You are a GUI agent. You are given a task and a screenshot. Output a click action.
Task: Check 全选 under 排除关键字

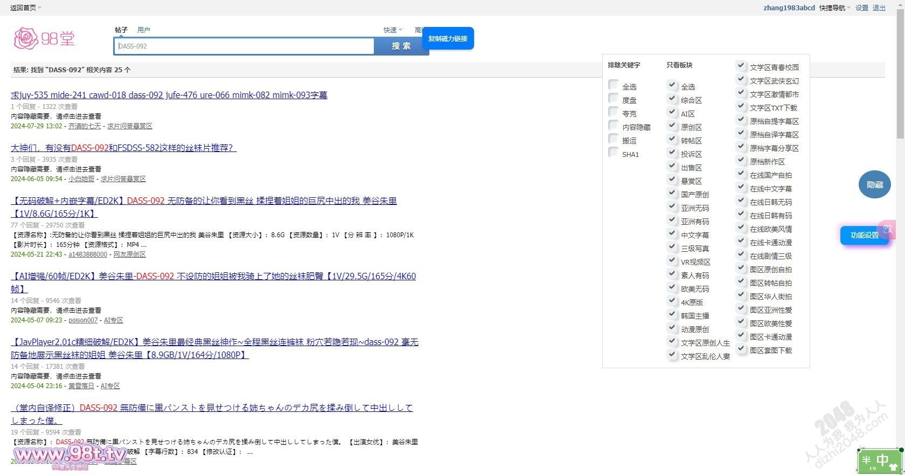pos(614,85)
